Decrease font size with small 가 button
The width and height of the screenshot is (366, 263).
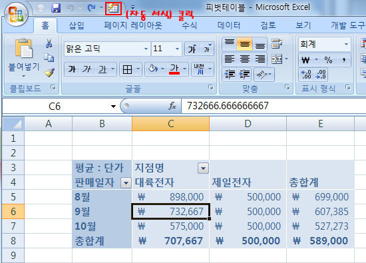[207, 49]
